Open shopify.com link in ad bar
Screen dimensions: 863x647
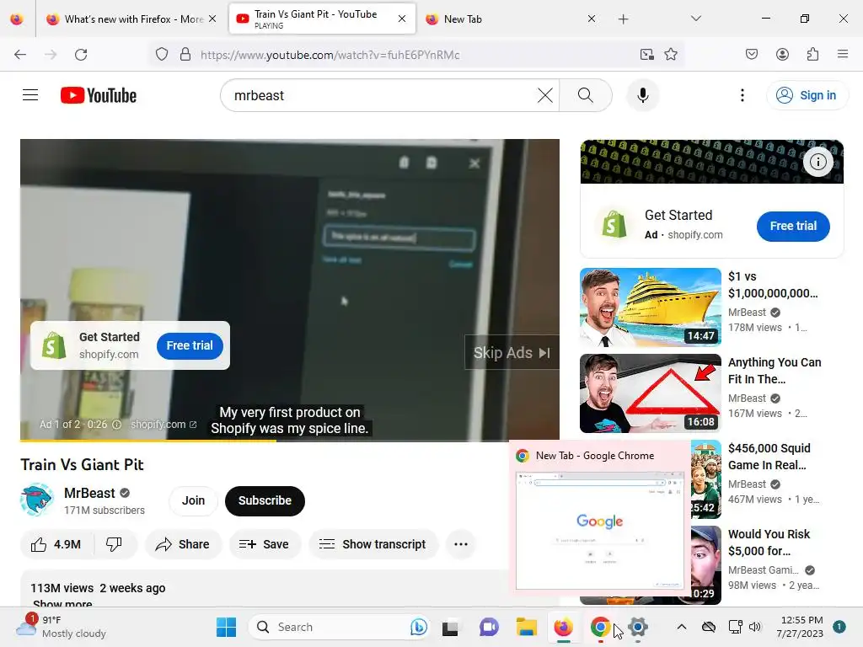163,425
